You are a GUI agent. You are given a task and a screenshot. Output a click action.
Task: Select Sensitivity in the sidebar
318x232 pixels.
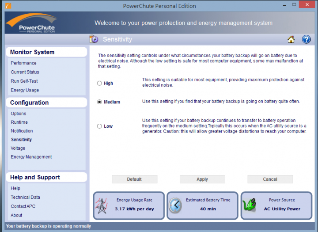pos(21,140)
